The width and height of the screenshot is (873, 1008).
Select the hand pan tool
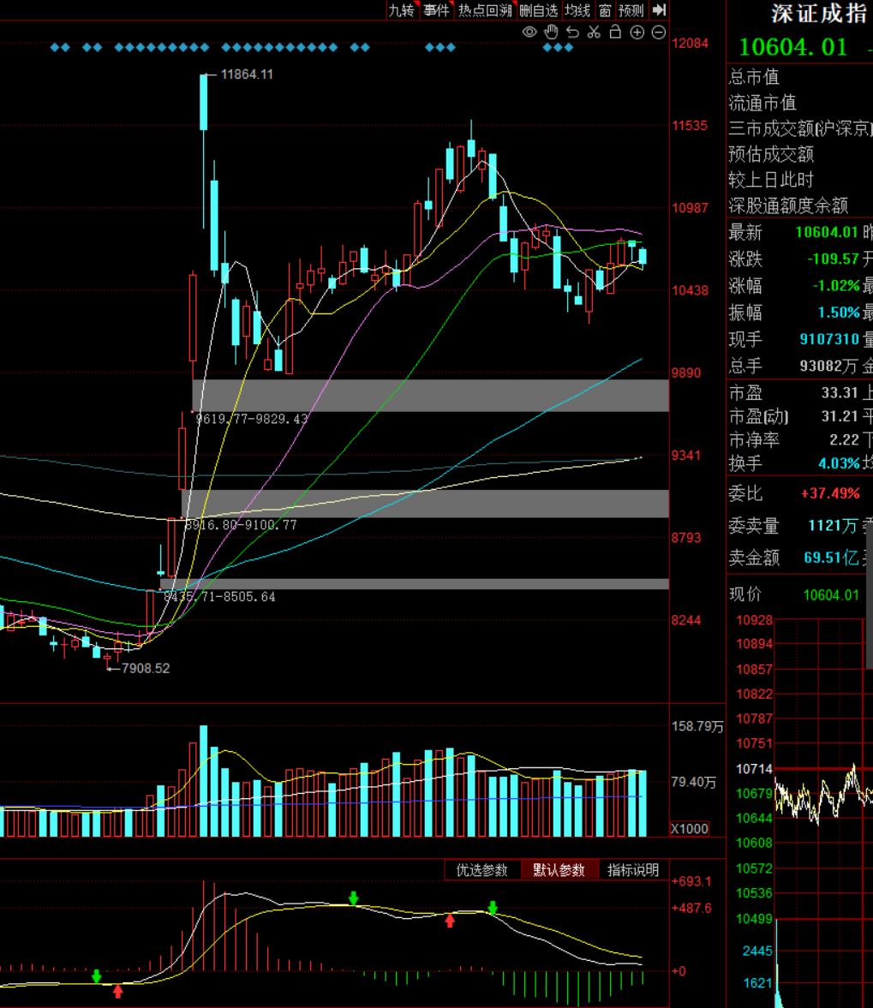coord(551,33)
